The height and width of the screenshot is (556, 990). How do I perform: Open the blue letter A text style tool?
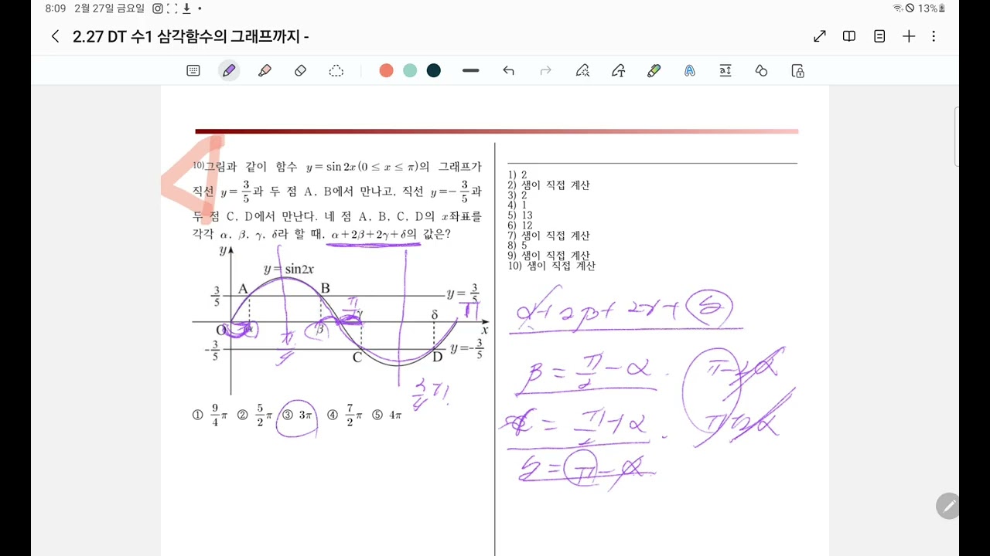point(690,70)
